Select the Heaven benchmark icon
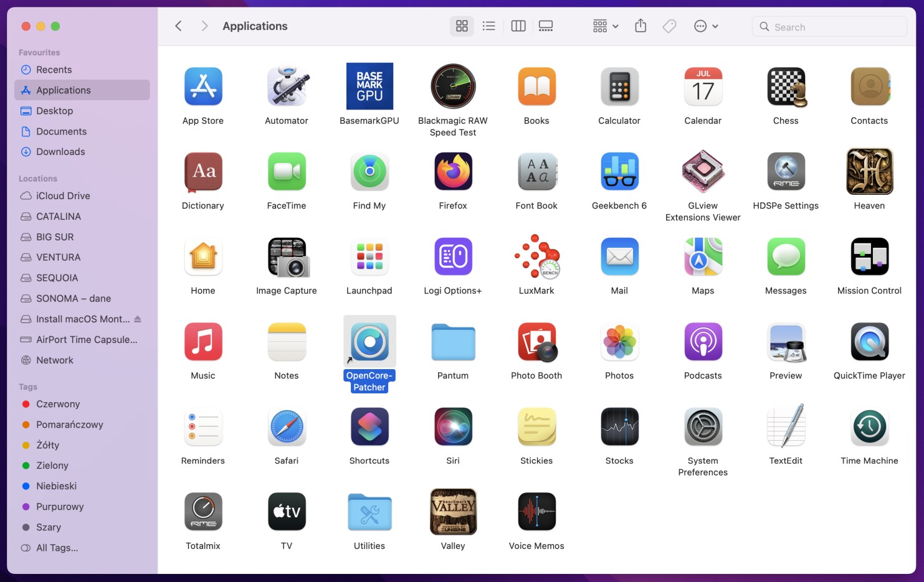 tap(869, 171)
